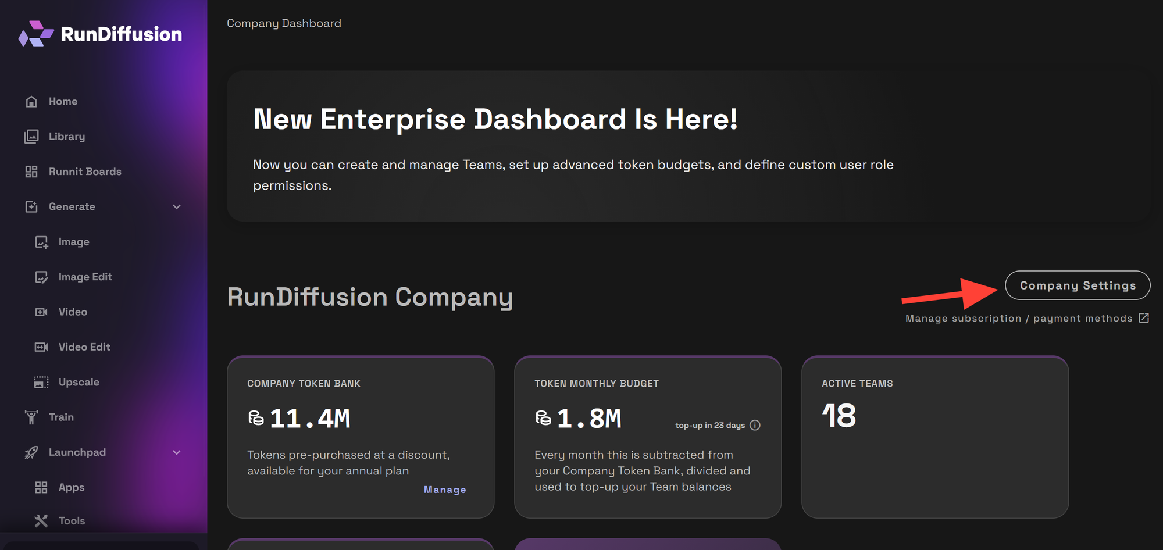The image size is (1163, 550).
Task: Open the Manage subscription / payment methods link
Action: point(1023,318)
